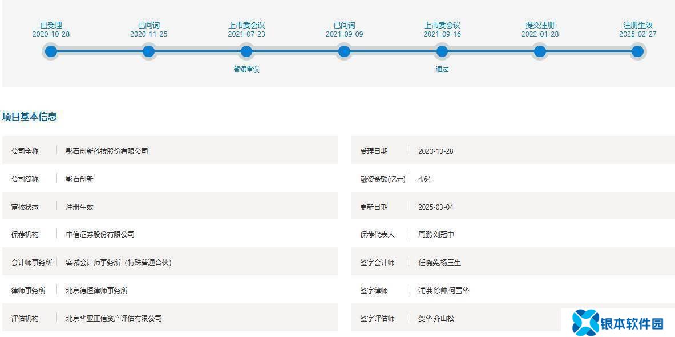Screen dimensions: 675x337
Task: Click sponsor representatives 周鹏,刘冠中
Action: pos(436,234)
